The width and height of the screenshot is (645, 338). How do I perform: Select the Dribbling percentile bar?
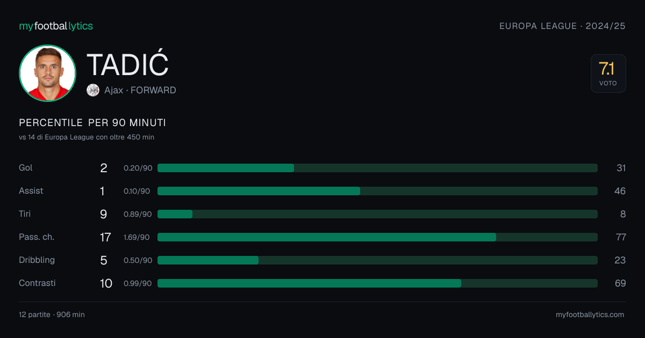pos(377,260)
